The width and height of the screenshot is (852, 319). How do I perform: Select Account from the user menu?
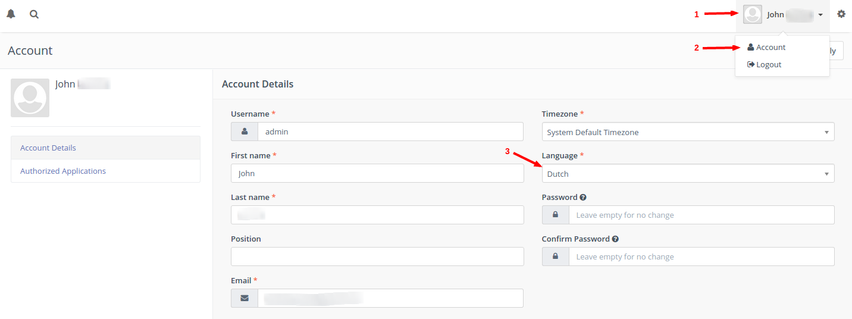770,48
